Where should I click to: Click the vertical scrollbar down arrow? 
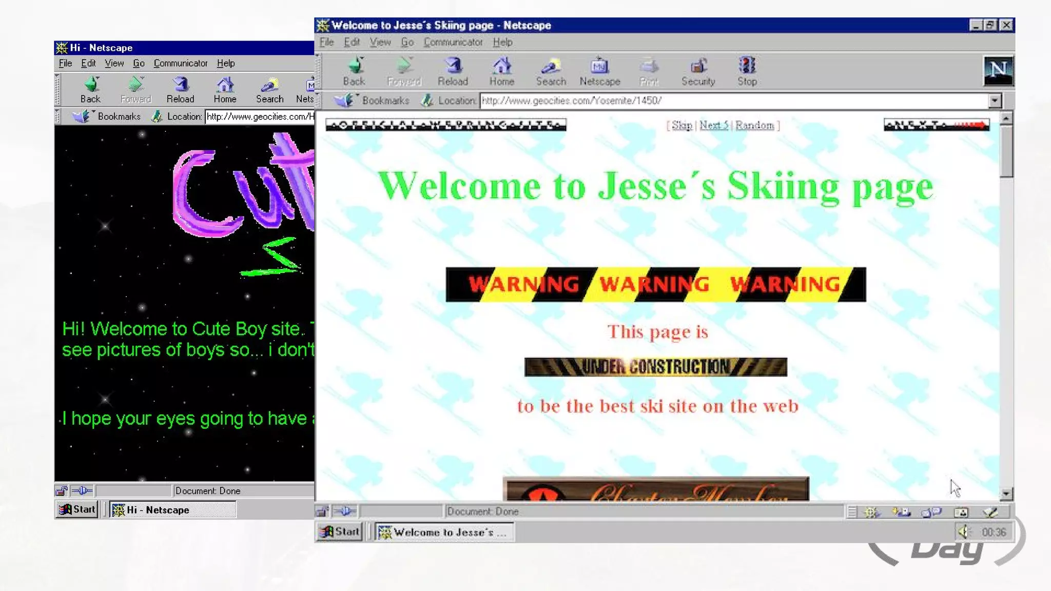tap(1006, 494)
